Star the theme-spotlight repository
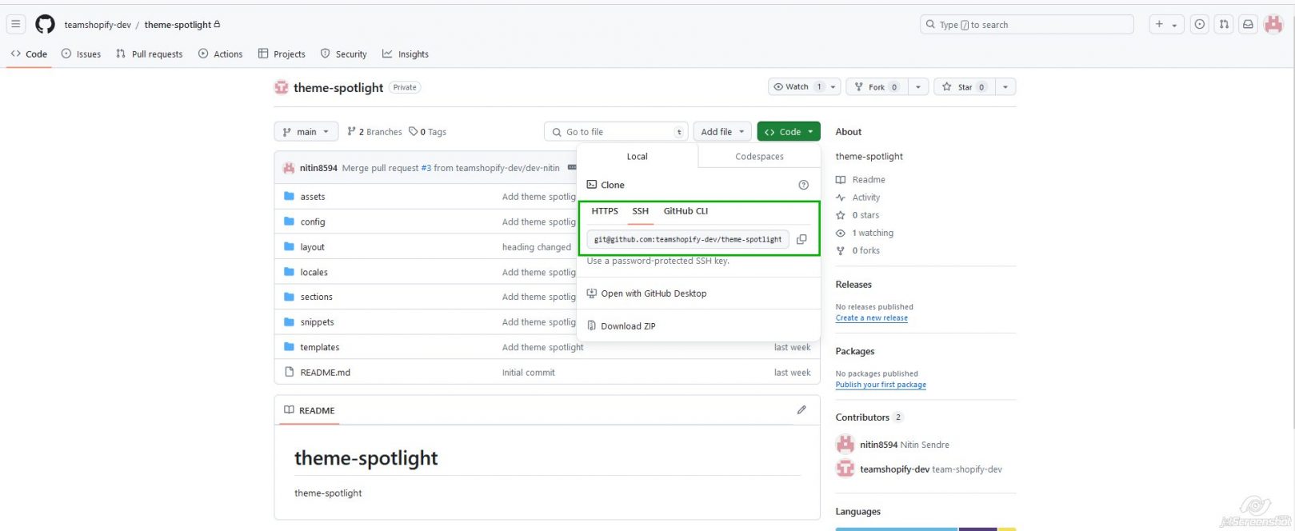 point(964,87)
